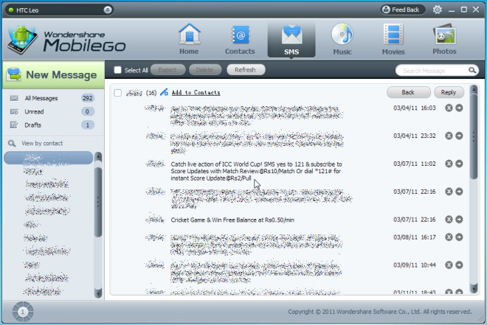487x325 pixels.
Task: Click the All Messages envelope icon
Action: [14, 98]
